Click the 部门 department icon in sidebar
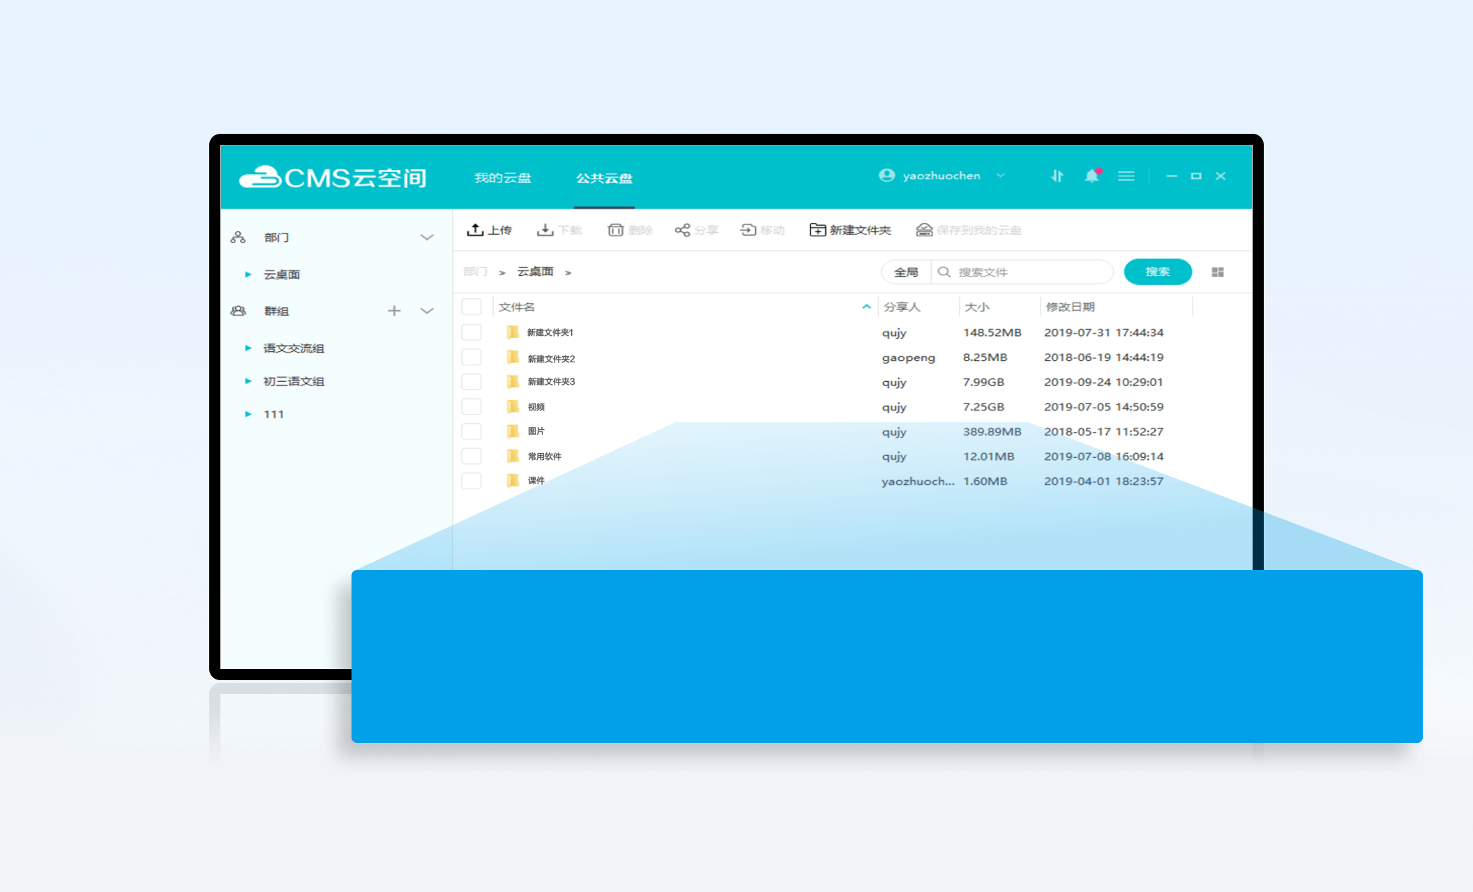The height and width of the screenshot is (892, 1473). coord(238,238)
